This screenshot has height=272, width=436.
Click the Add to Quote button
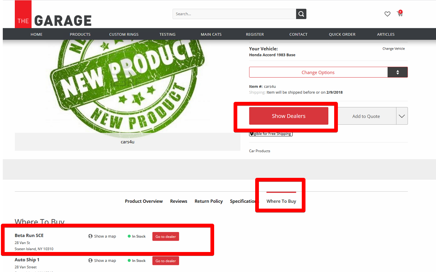(x=366, y=116)
